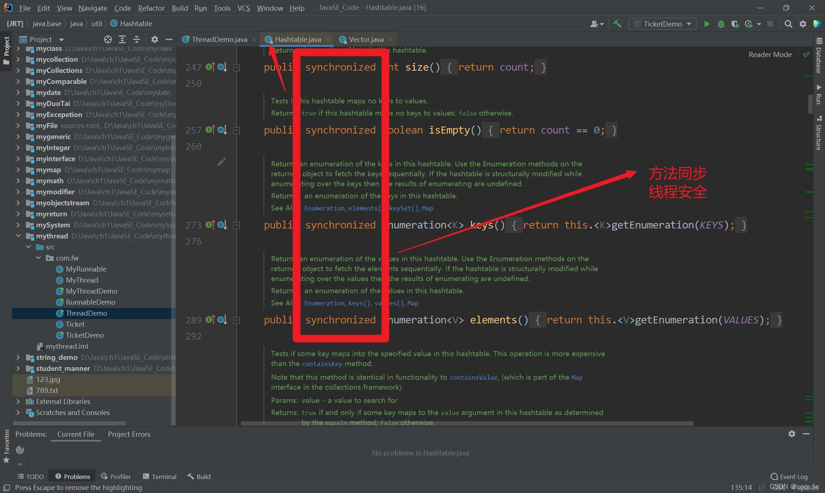Open the Refactor menu

point(151,8)
